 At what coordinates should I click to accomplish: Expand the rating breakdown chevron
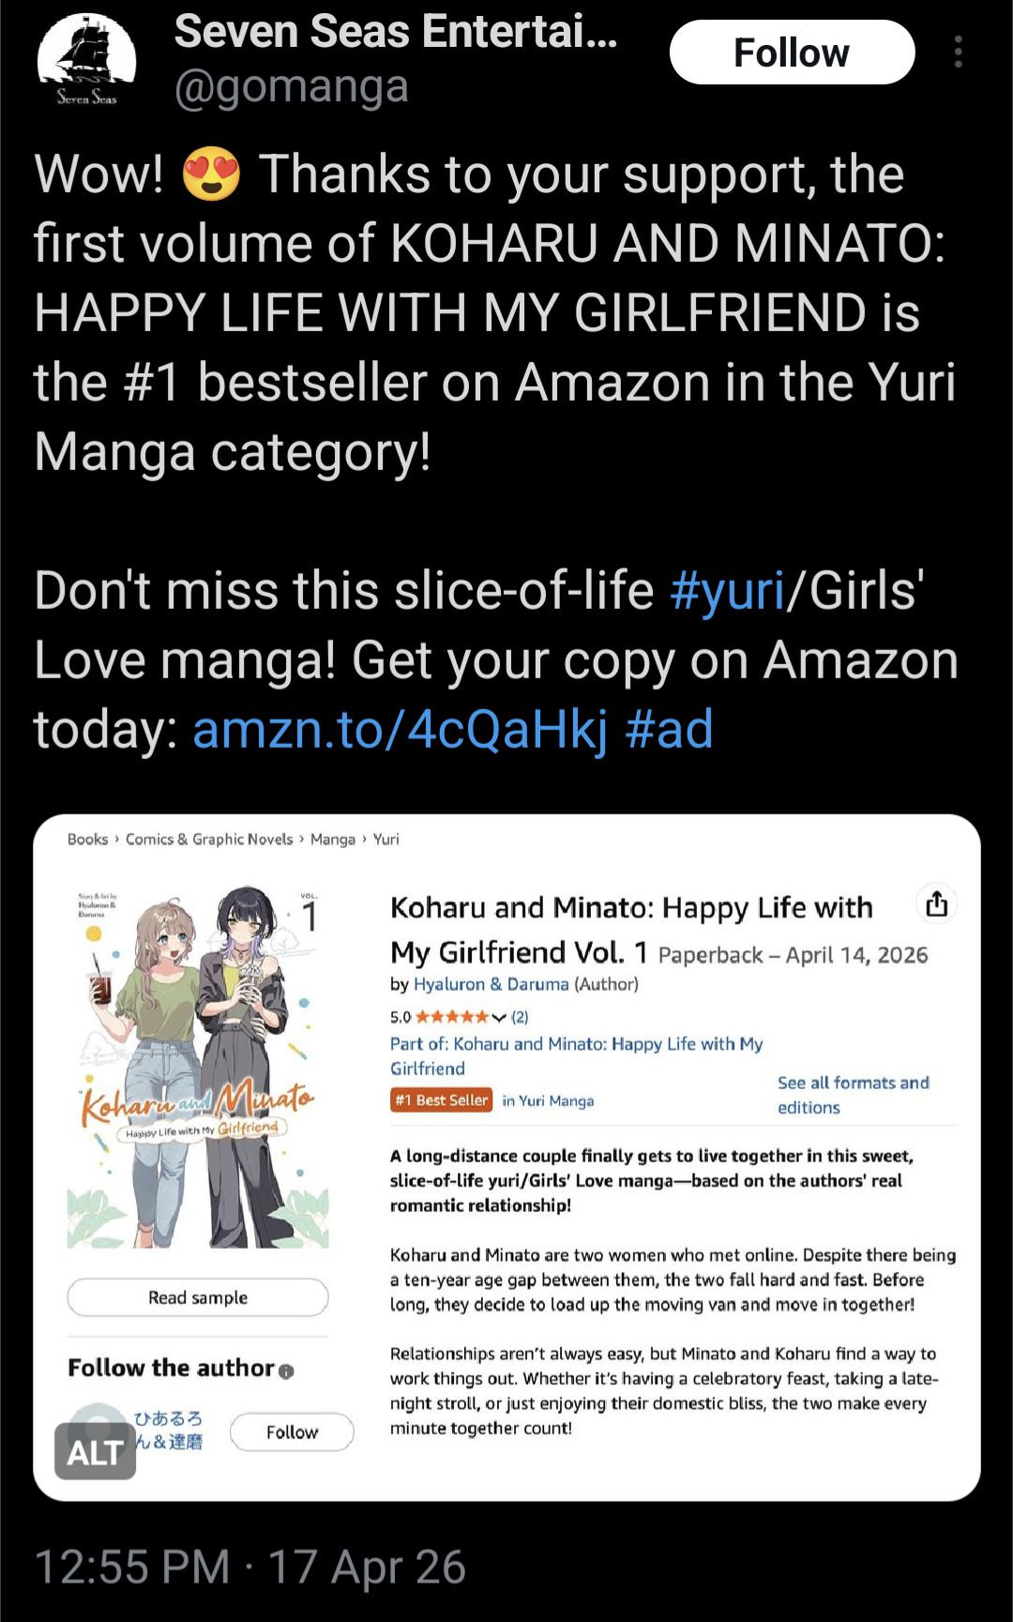(499, 1018)
